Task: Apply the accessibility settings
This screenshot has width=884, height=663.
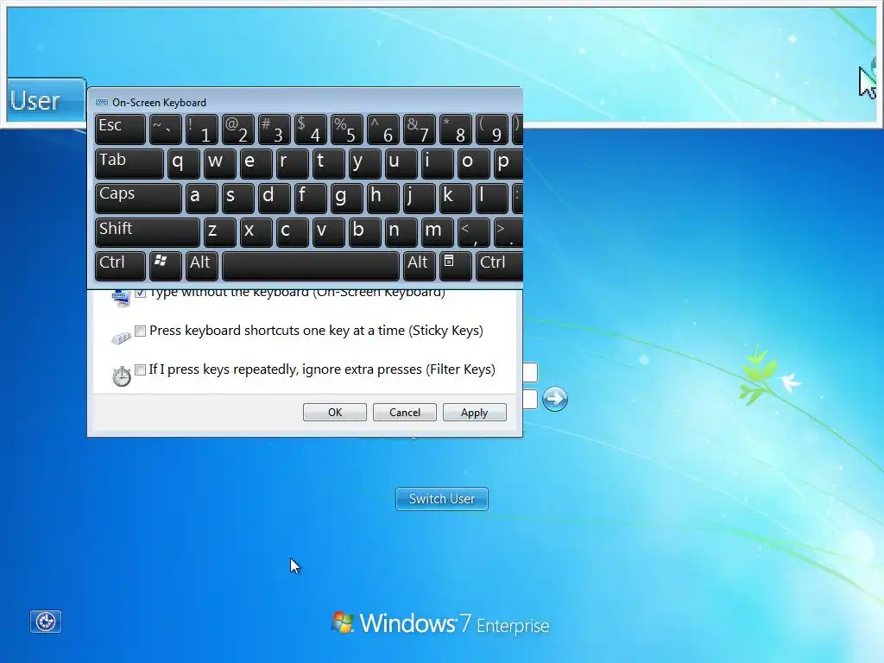Action: 475,412
